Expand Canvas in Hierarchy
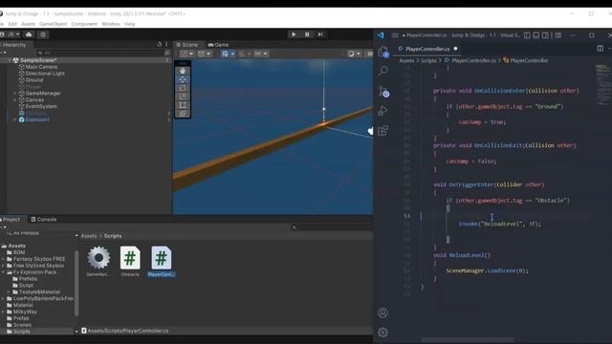Screen dimensions: 612x344 pos(15,99)
